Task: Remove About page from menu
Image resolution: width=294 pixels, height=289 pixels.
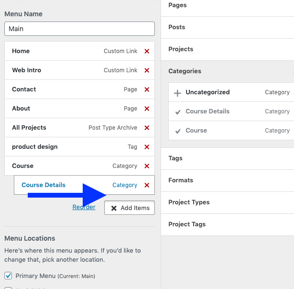Action: pos(147,109)
